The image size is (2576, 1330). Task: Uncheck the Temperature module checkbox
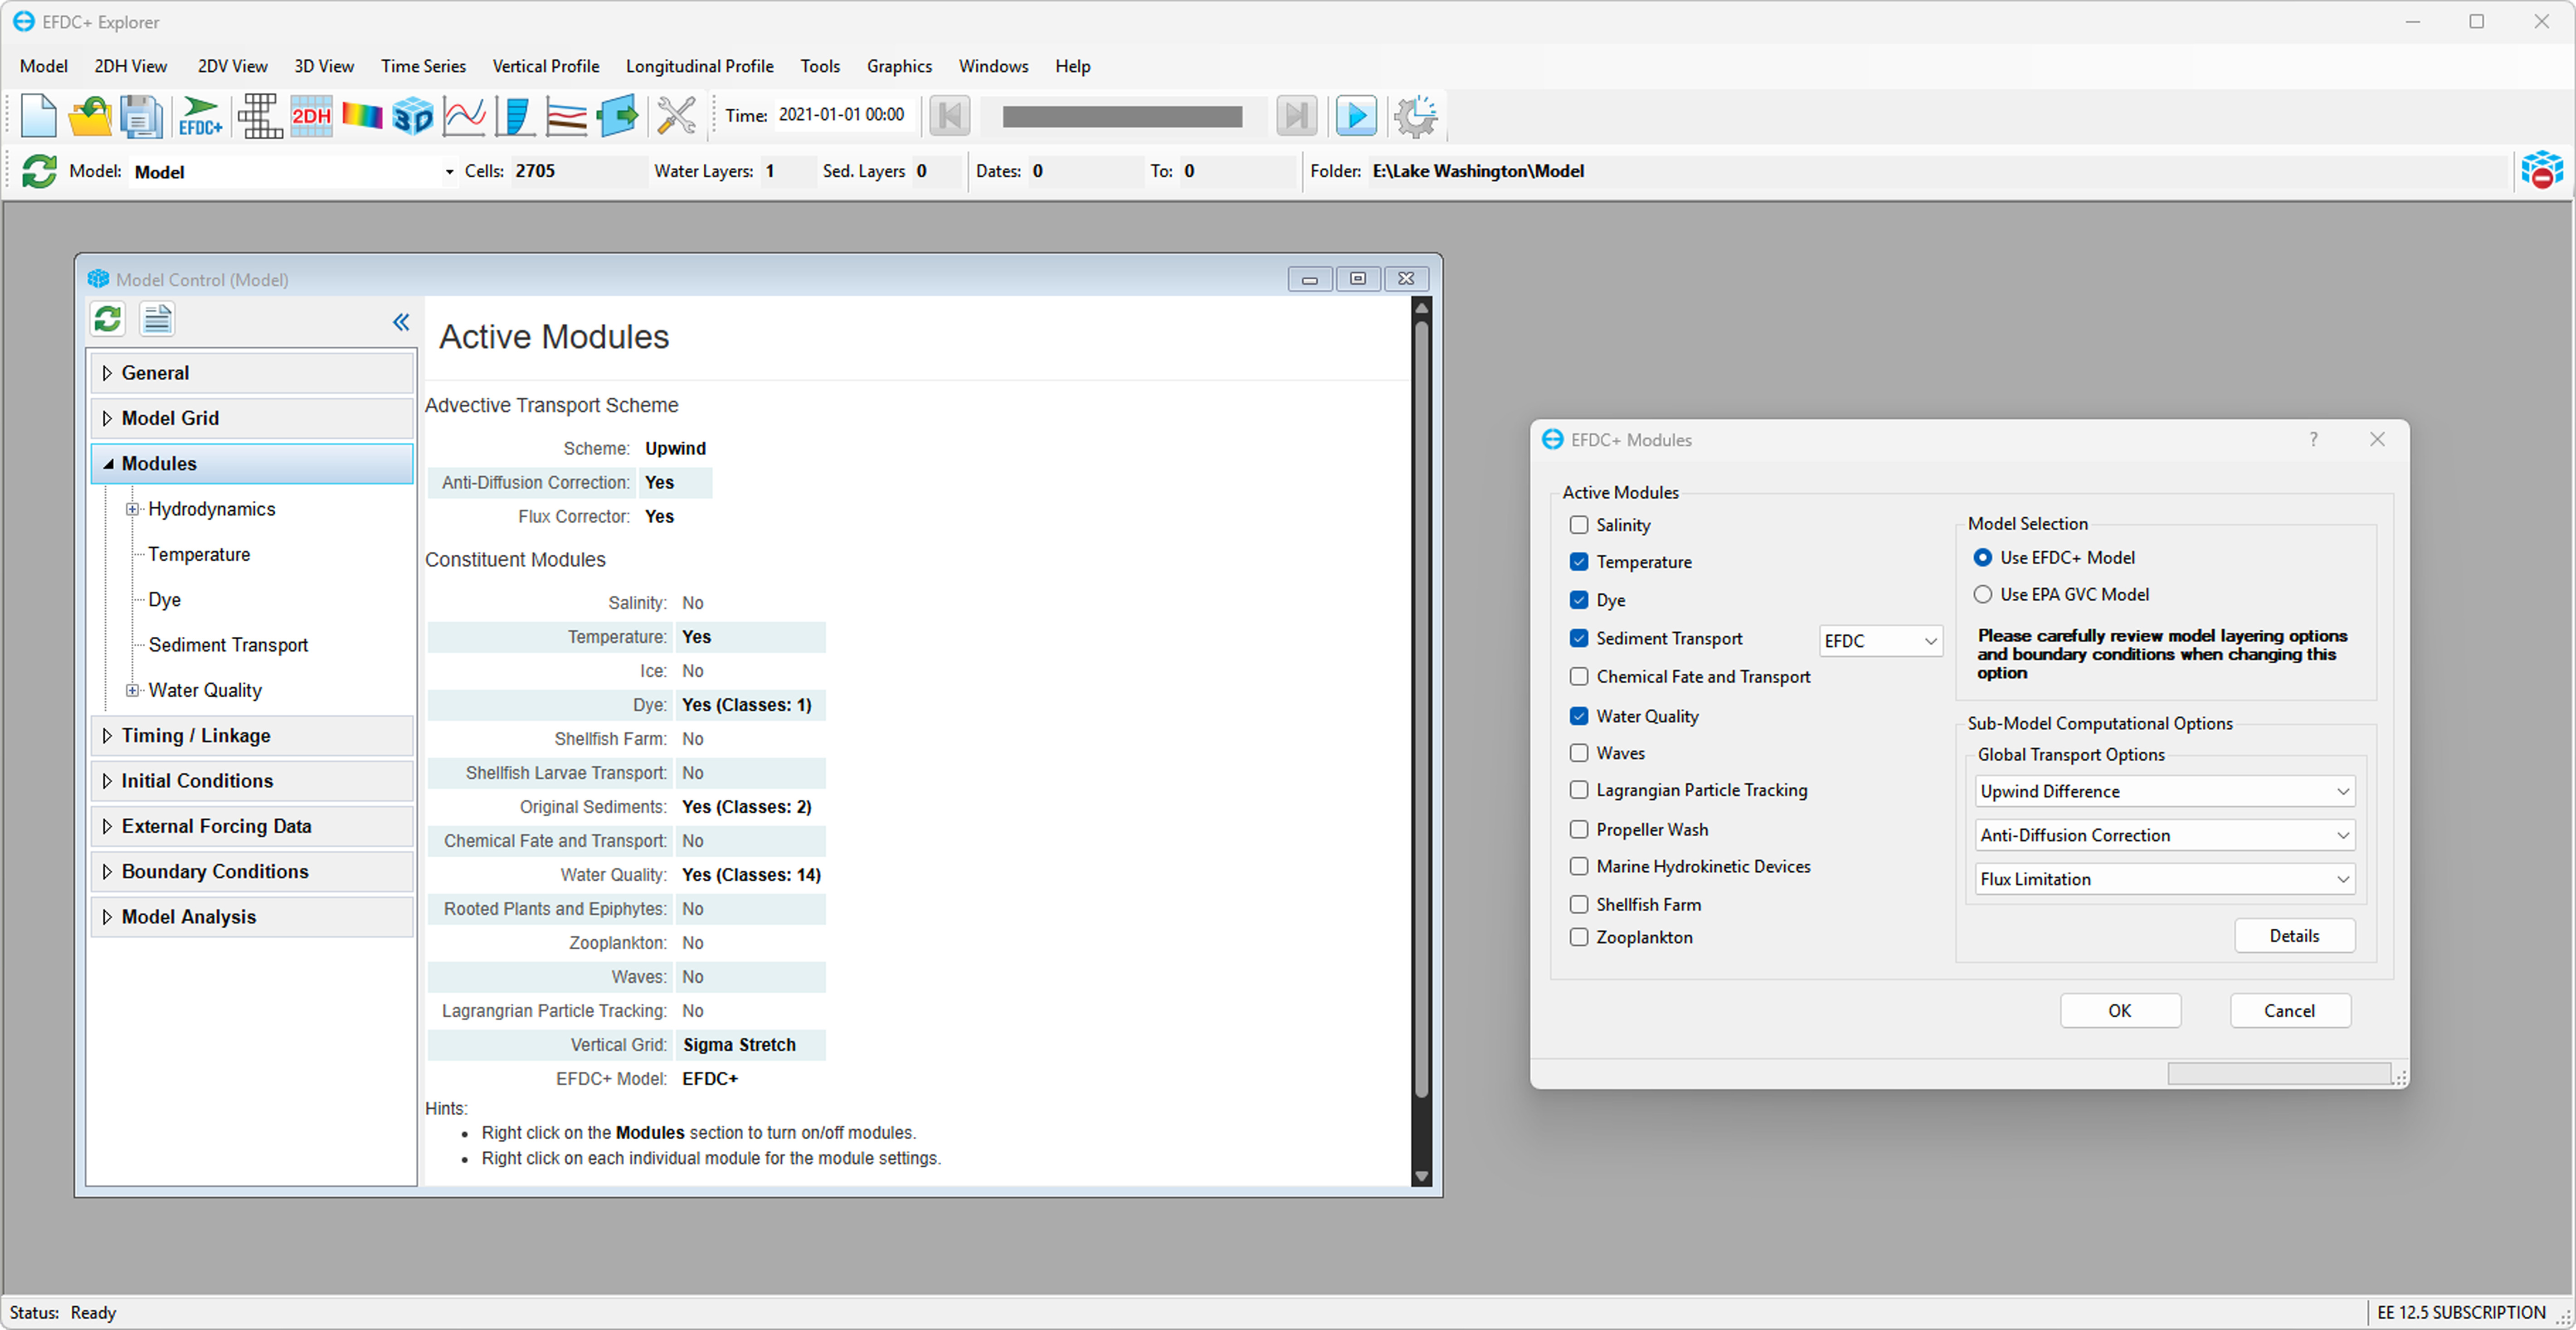(1578, 562)
